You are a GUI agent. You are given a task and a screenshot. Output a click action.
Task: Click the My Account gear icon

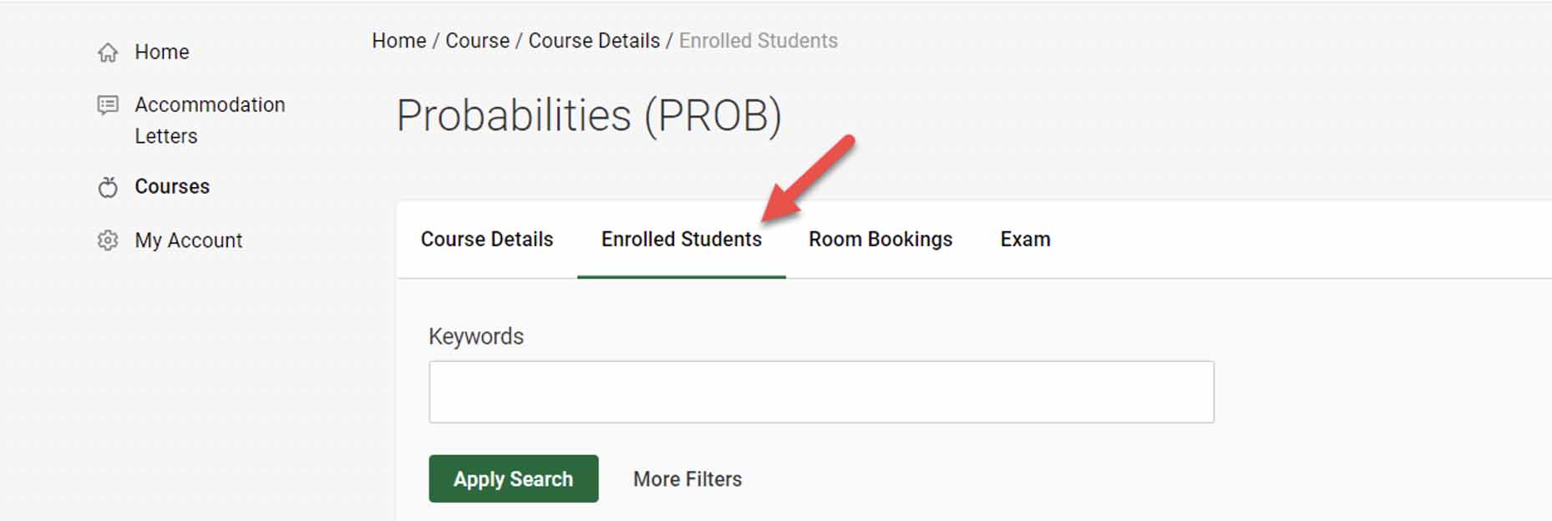click(108, 240)
